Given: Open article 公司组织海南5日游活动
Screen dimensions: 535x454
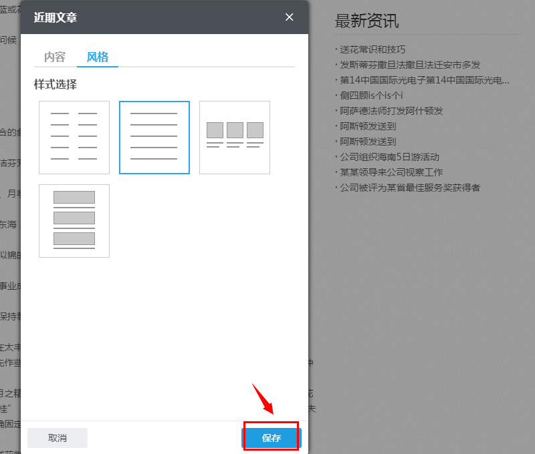Looking at the screenshot, I should 389,157.
